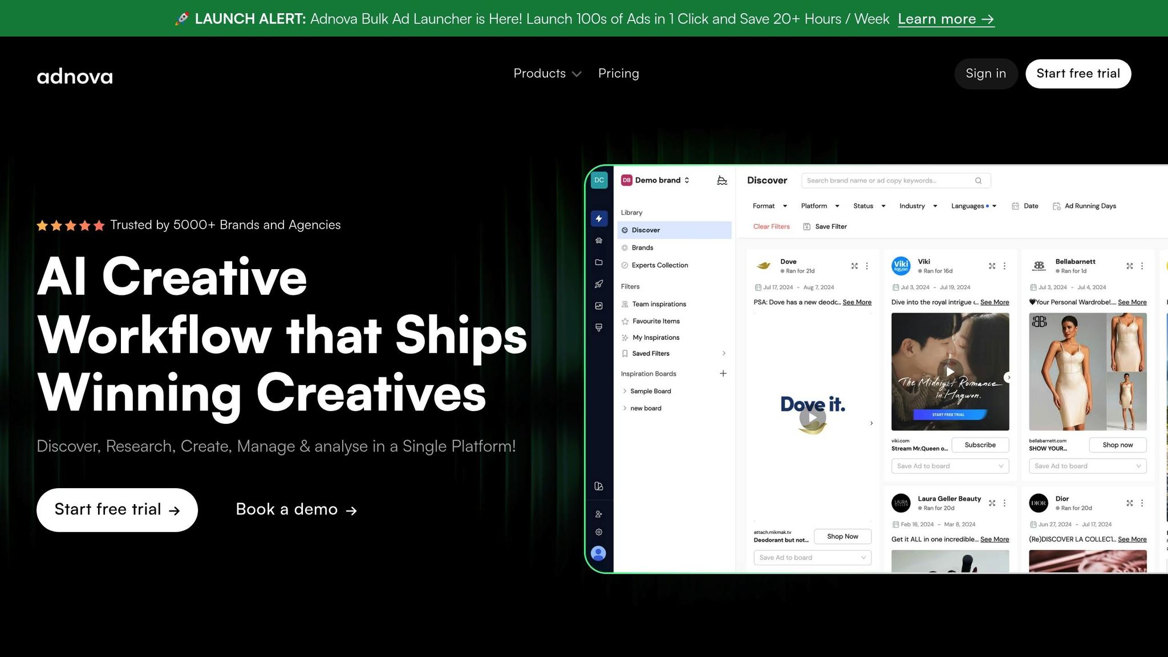The image size is (1168, 657).
Task: Click the blue user avatar icon
Action: (599, 553)
